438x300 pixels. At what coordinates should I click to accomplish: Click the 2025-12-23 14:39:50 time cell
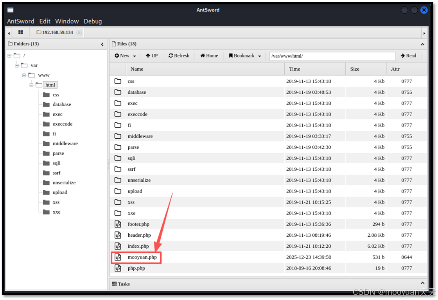pos(309,257)
